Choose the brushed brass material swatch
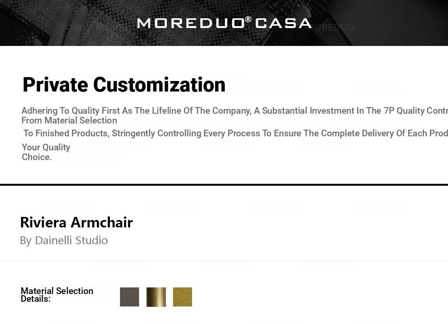 (156, 297)
